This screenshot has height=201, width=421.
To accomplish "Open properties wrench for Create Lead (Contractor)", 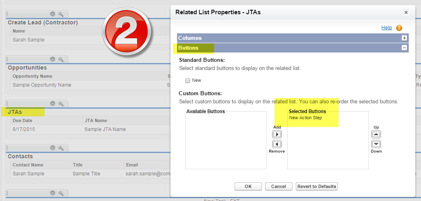I will [61, 14].
